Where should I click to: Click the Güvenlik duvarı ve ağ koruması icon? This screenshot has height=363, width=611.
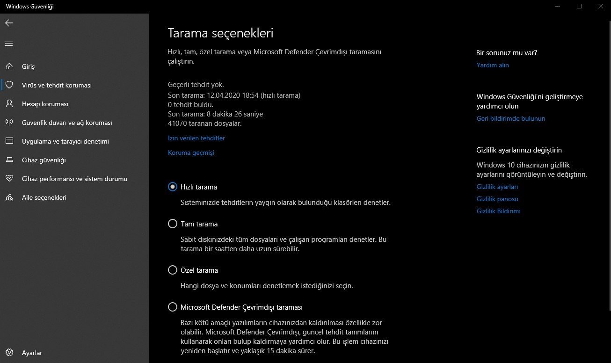click(x=9, y=123)
